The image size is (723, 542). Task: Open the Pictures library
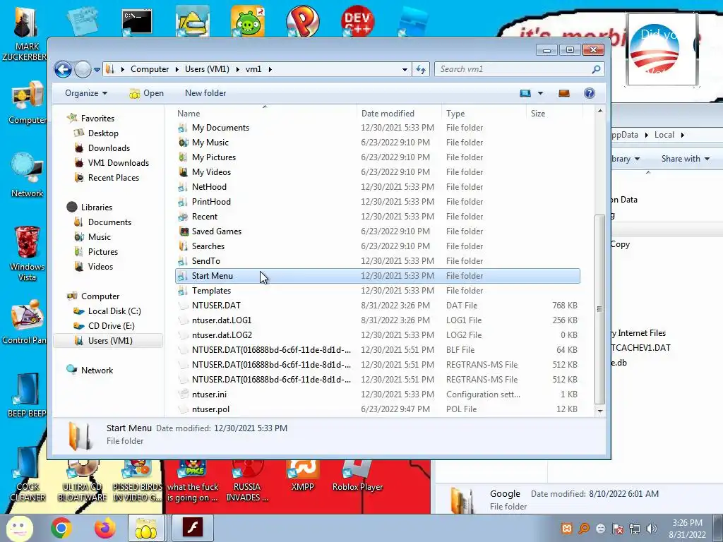click(x=103, y=252)
